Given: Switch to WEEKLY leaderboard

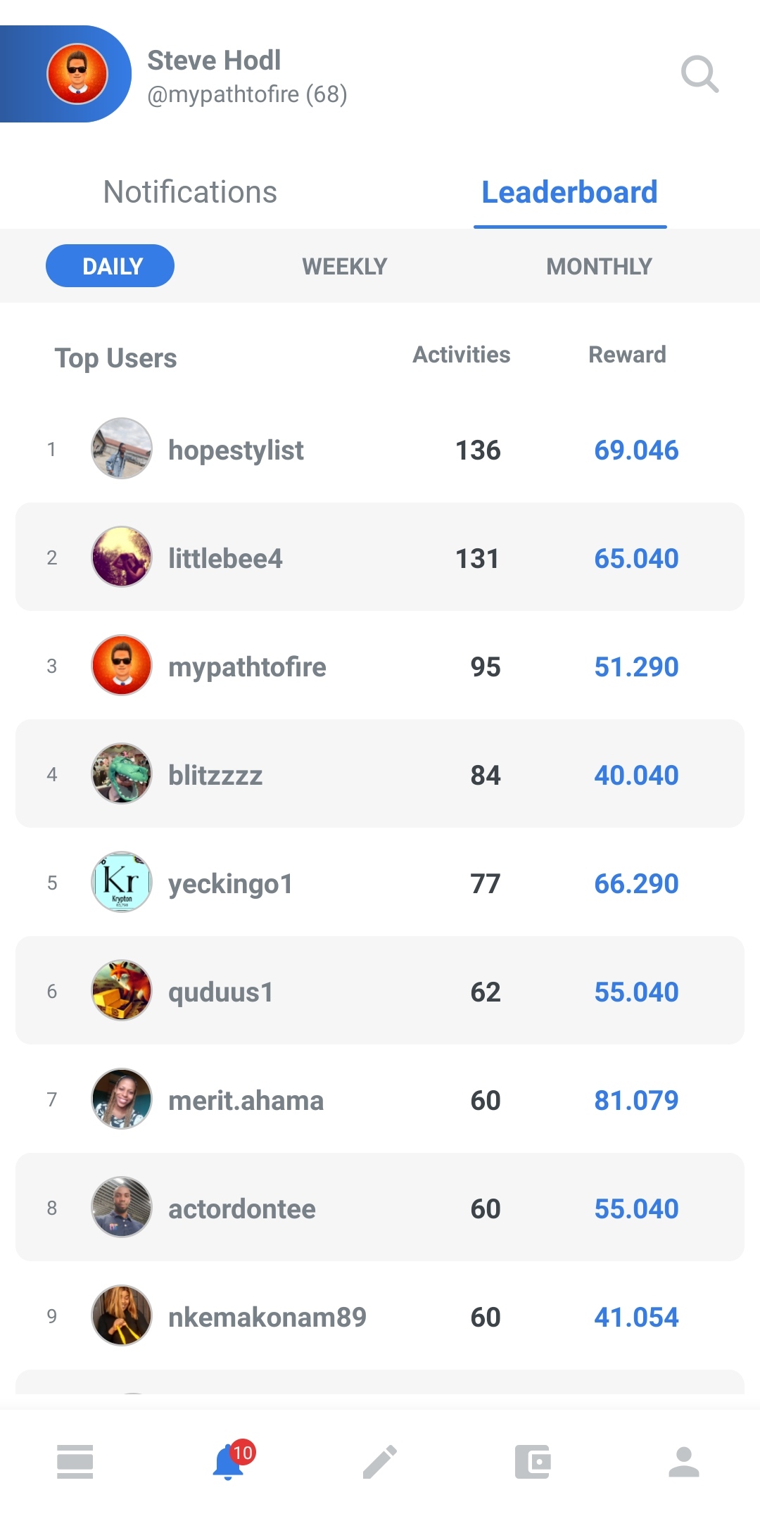Looking at the screenshot, I should (345, 266).
